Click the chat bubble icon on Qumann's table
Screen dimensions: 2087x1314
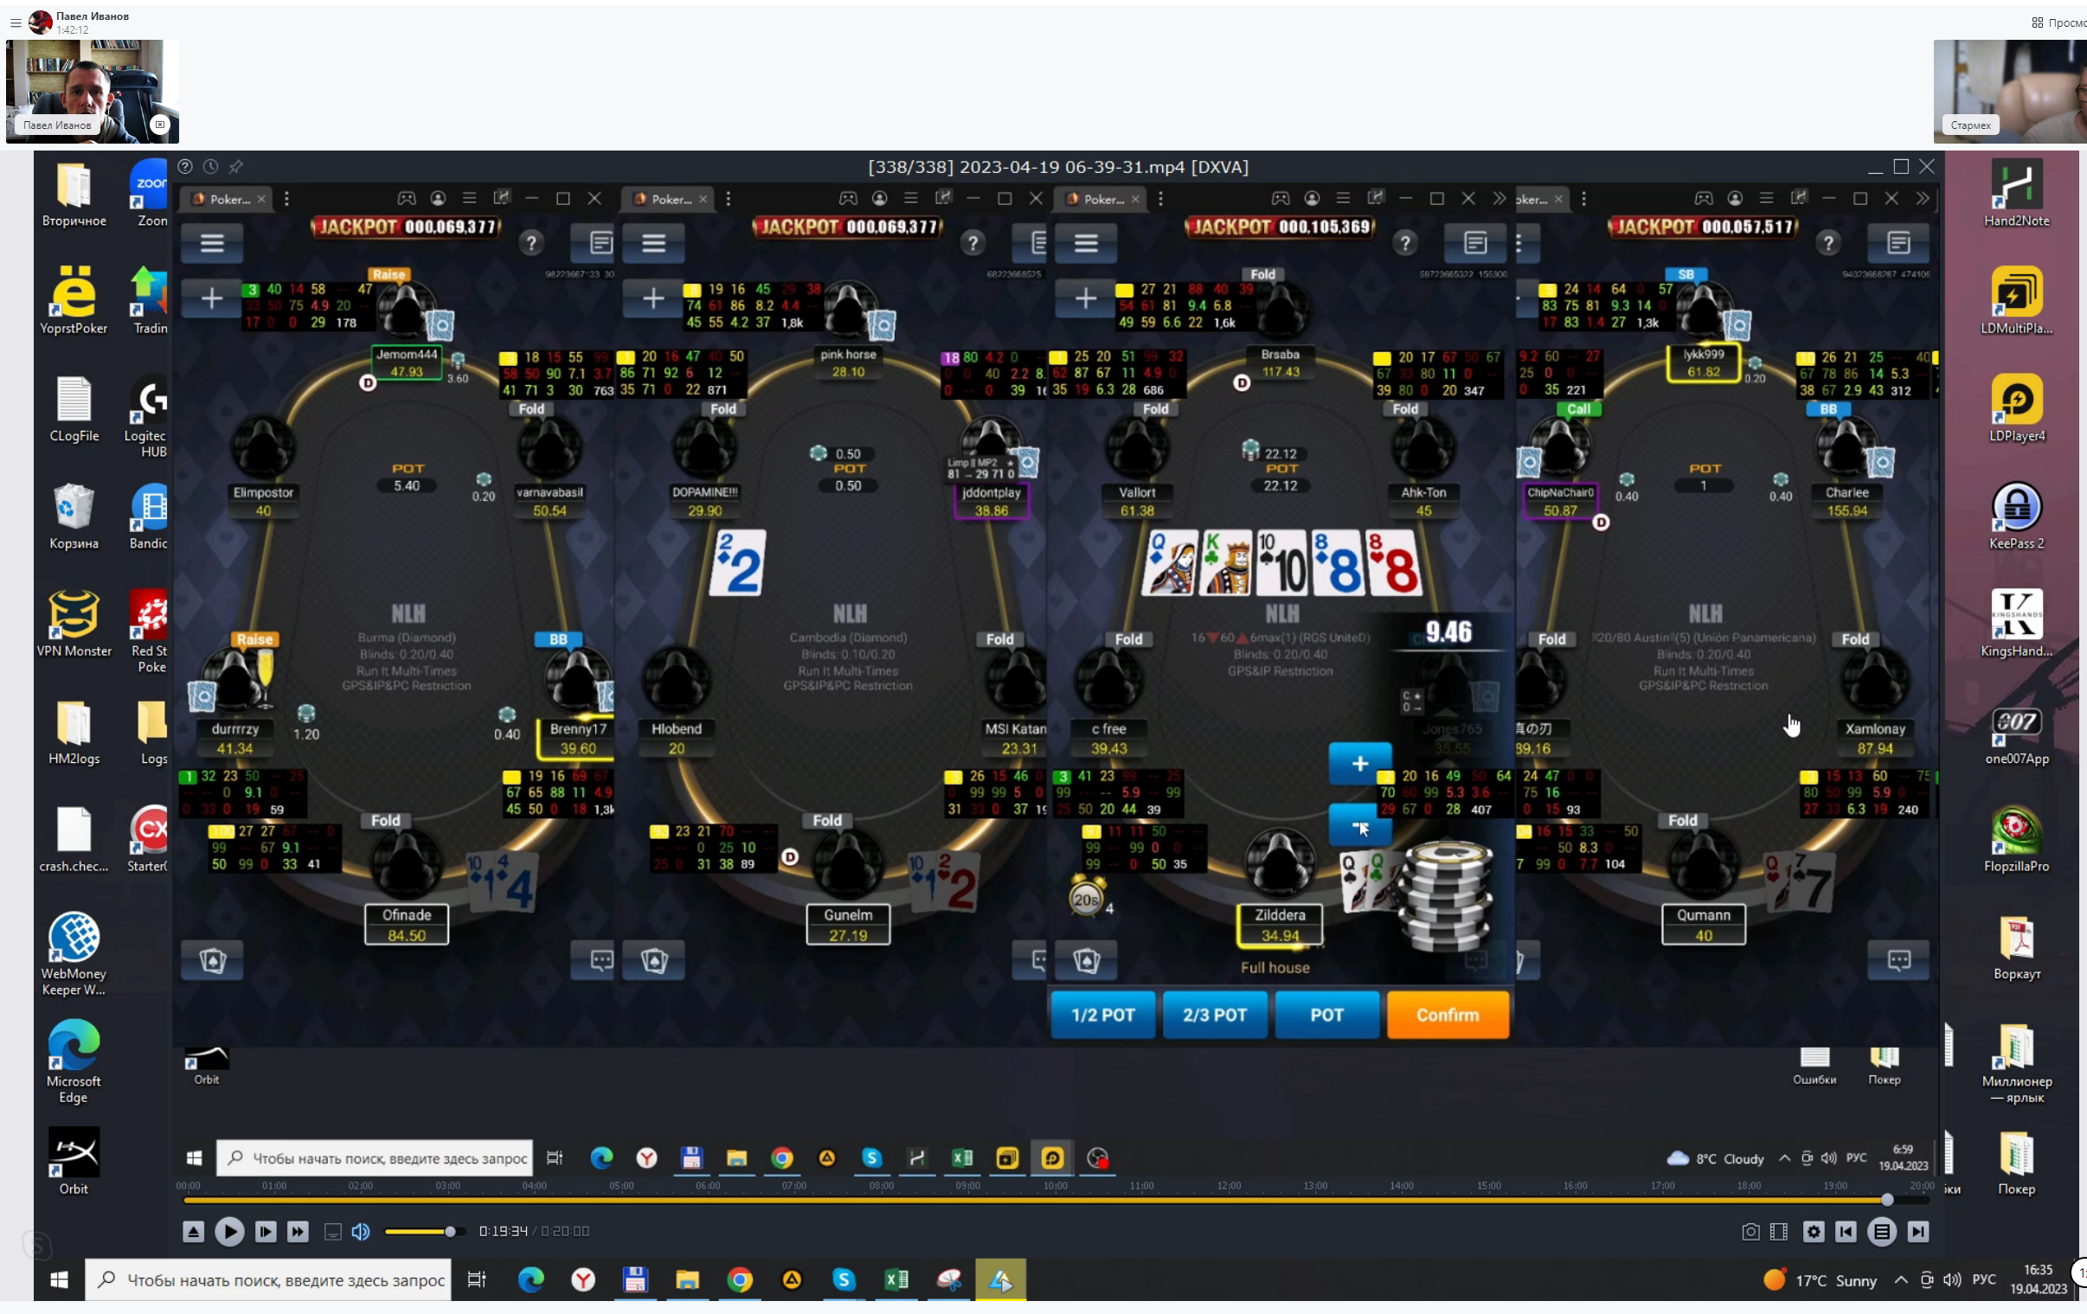tap(1899, 959)
